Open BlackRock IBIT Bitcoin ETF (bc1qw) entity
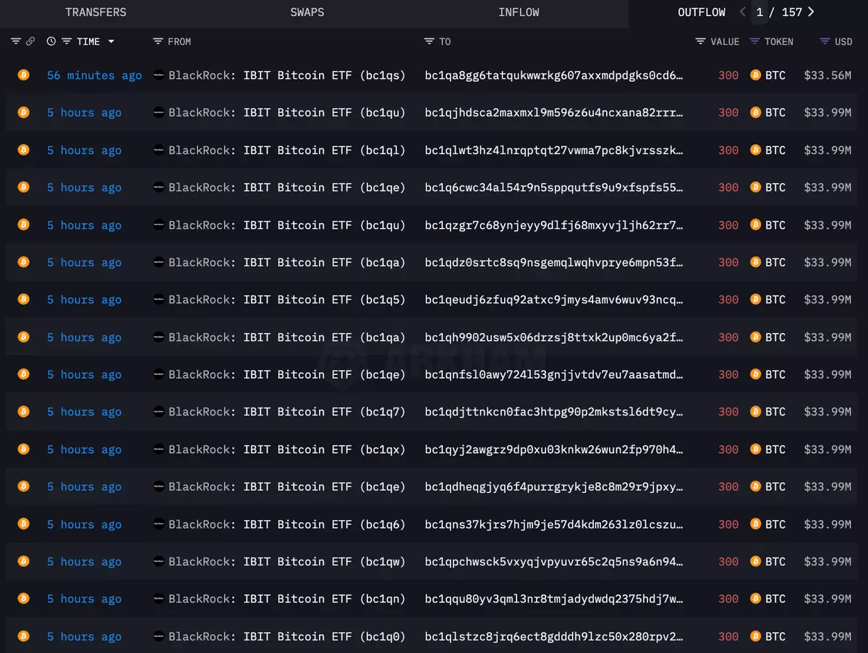The width and height of the screenshot is (868, 653). tap(287, 561)
